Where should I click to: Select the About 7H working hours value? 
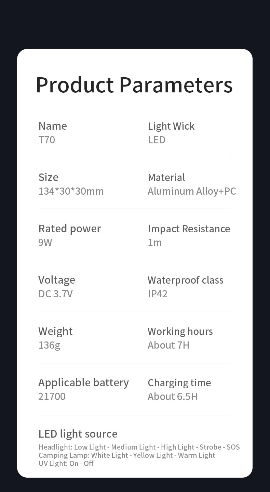(x=168, y=345)
